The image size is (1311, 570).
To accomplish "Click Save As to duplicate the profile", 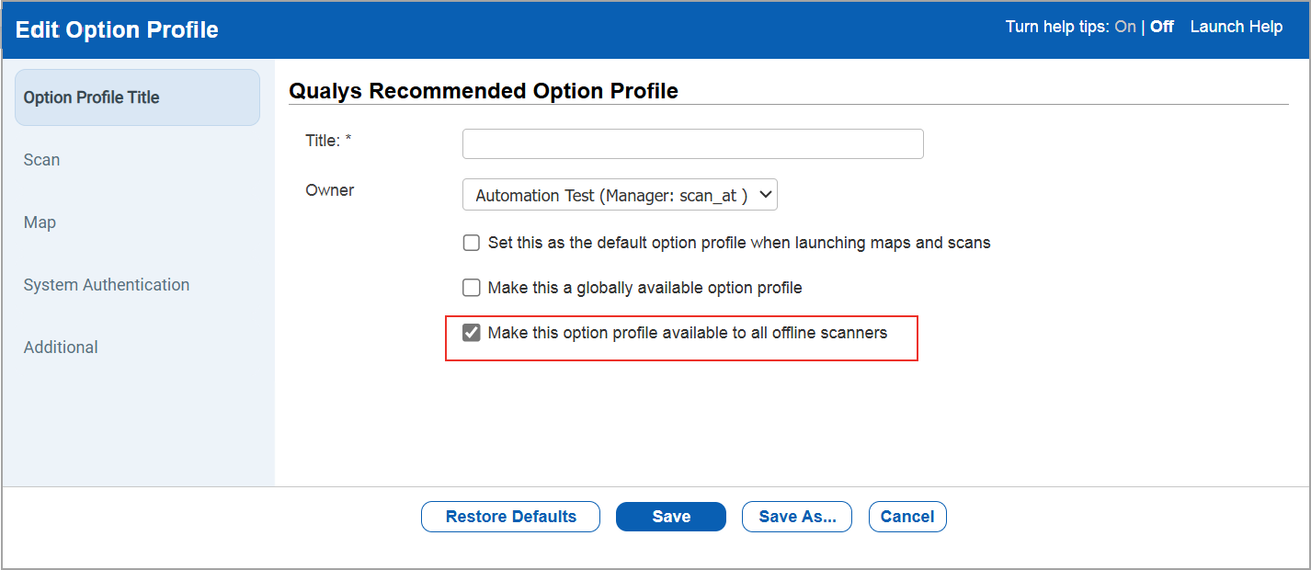I will pyautogui.click(x=796, y=516).
